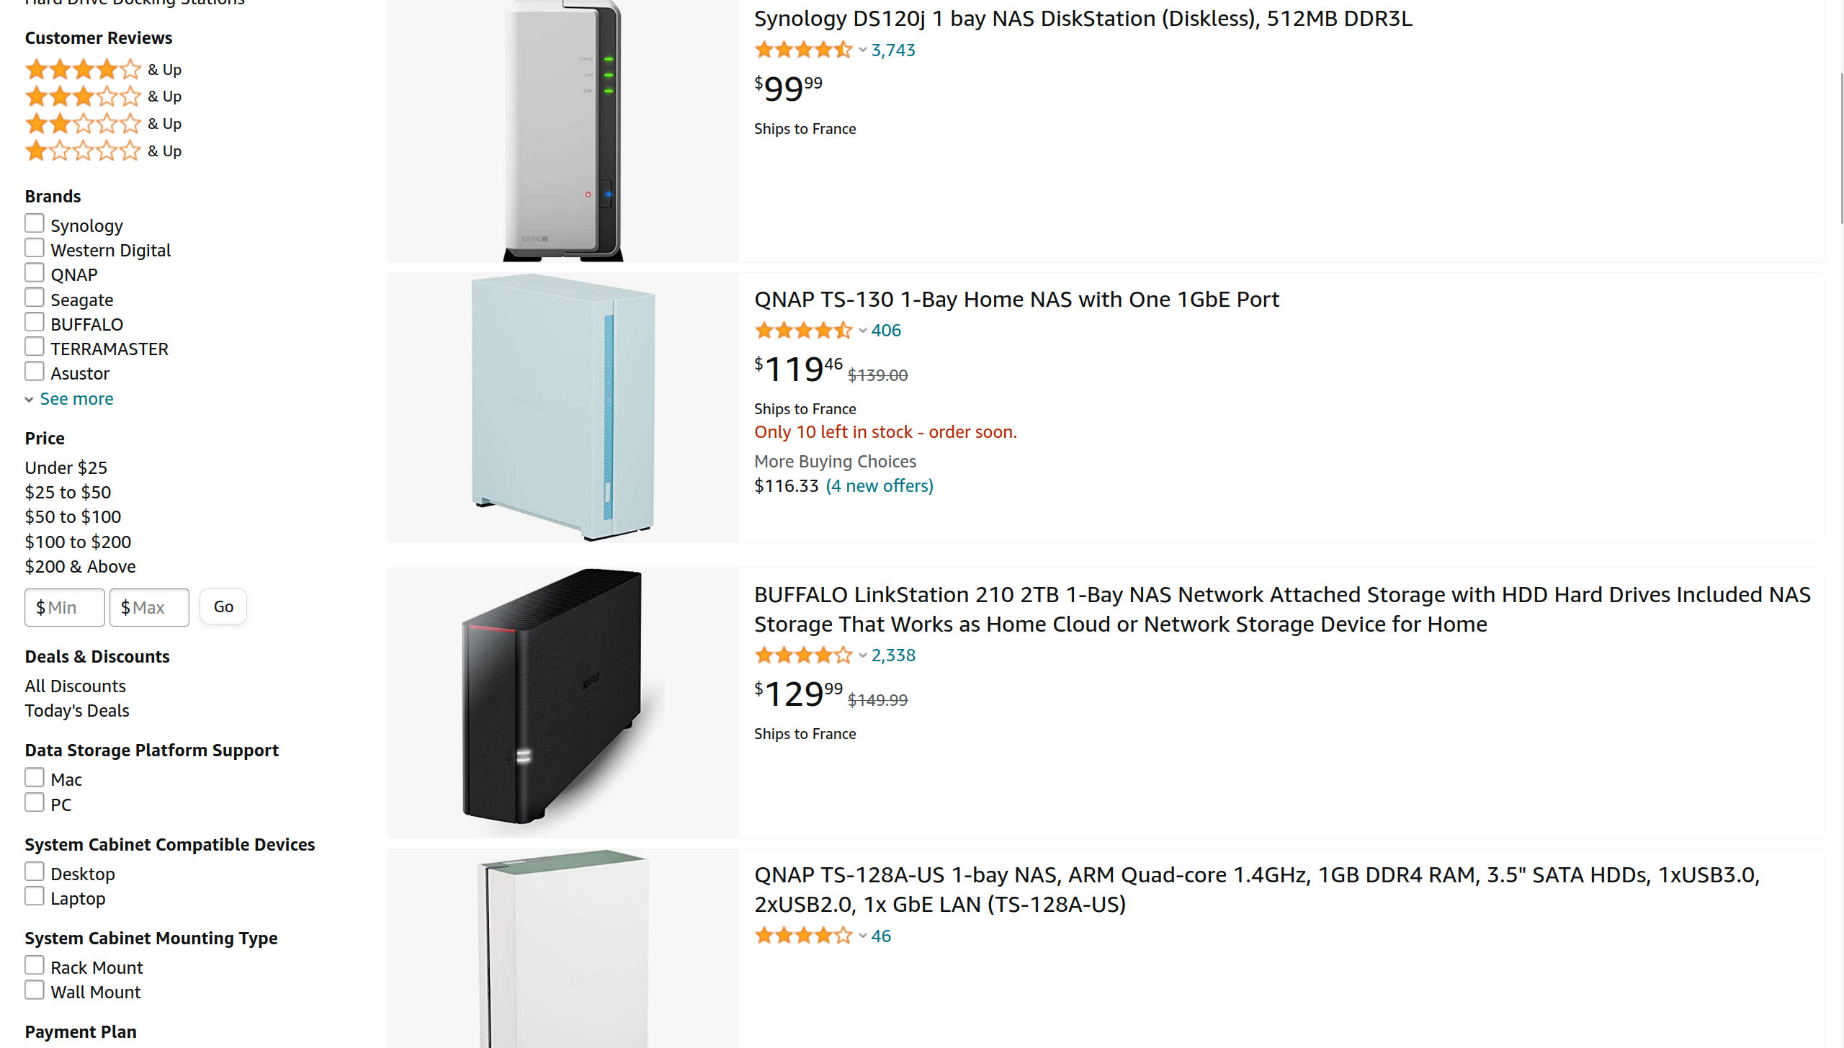1844x1048 pixels.
Task: Click the Go price button
Action: [x=223, y=606]
